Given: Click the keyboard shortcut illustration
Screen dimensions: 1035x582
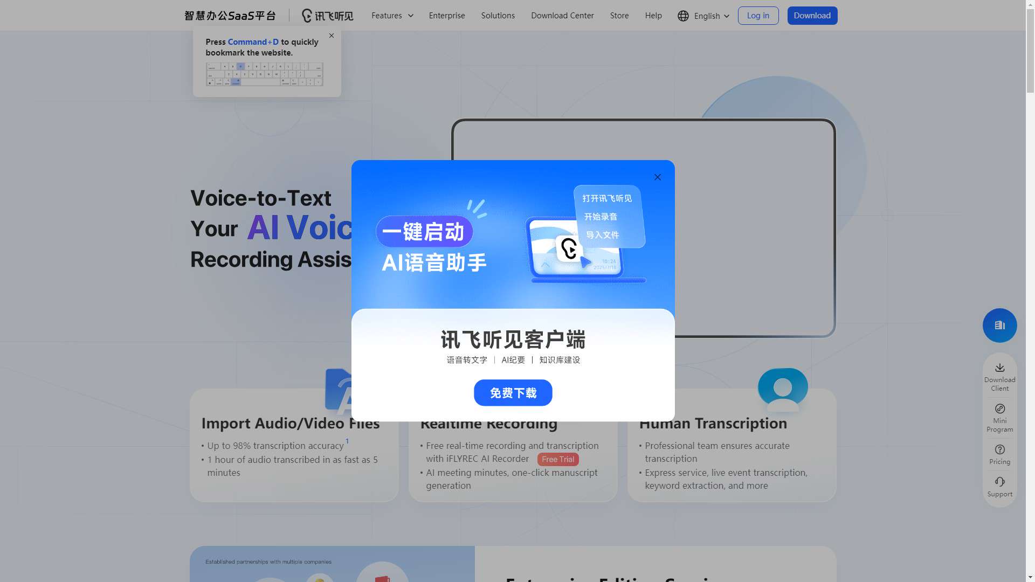Looking at the screenshot, I should click(x=264, y=74).
